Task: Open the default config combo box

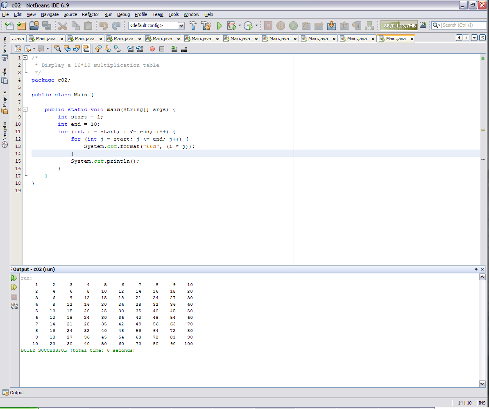Action: click(156, 25)
